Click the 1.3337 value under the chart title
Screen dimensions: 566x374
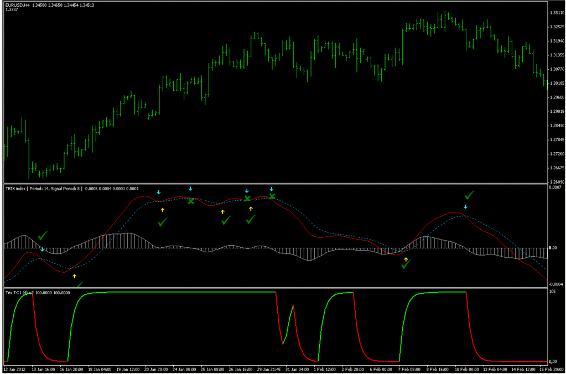[x=11, y=9]
